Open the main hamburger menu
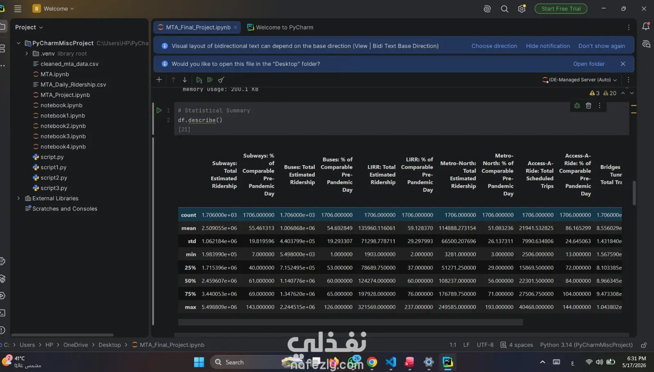 point(18,9)
